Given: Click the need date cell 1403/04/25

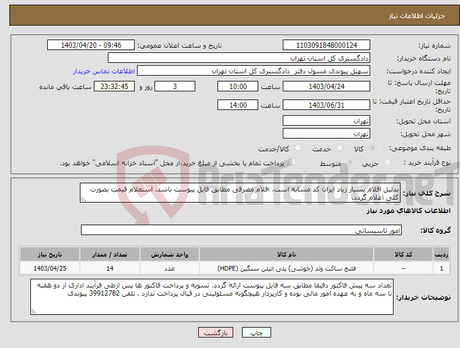Looking at the screenshot, I should pos(50,268).
